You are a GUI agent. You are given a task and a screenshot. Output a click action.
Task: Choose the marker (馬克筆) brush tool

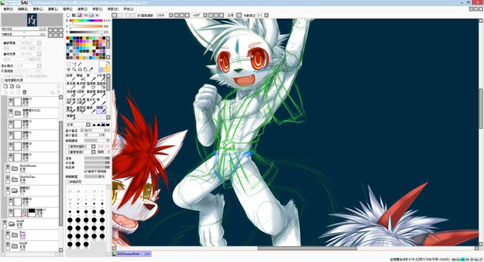[71, 85]
